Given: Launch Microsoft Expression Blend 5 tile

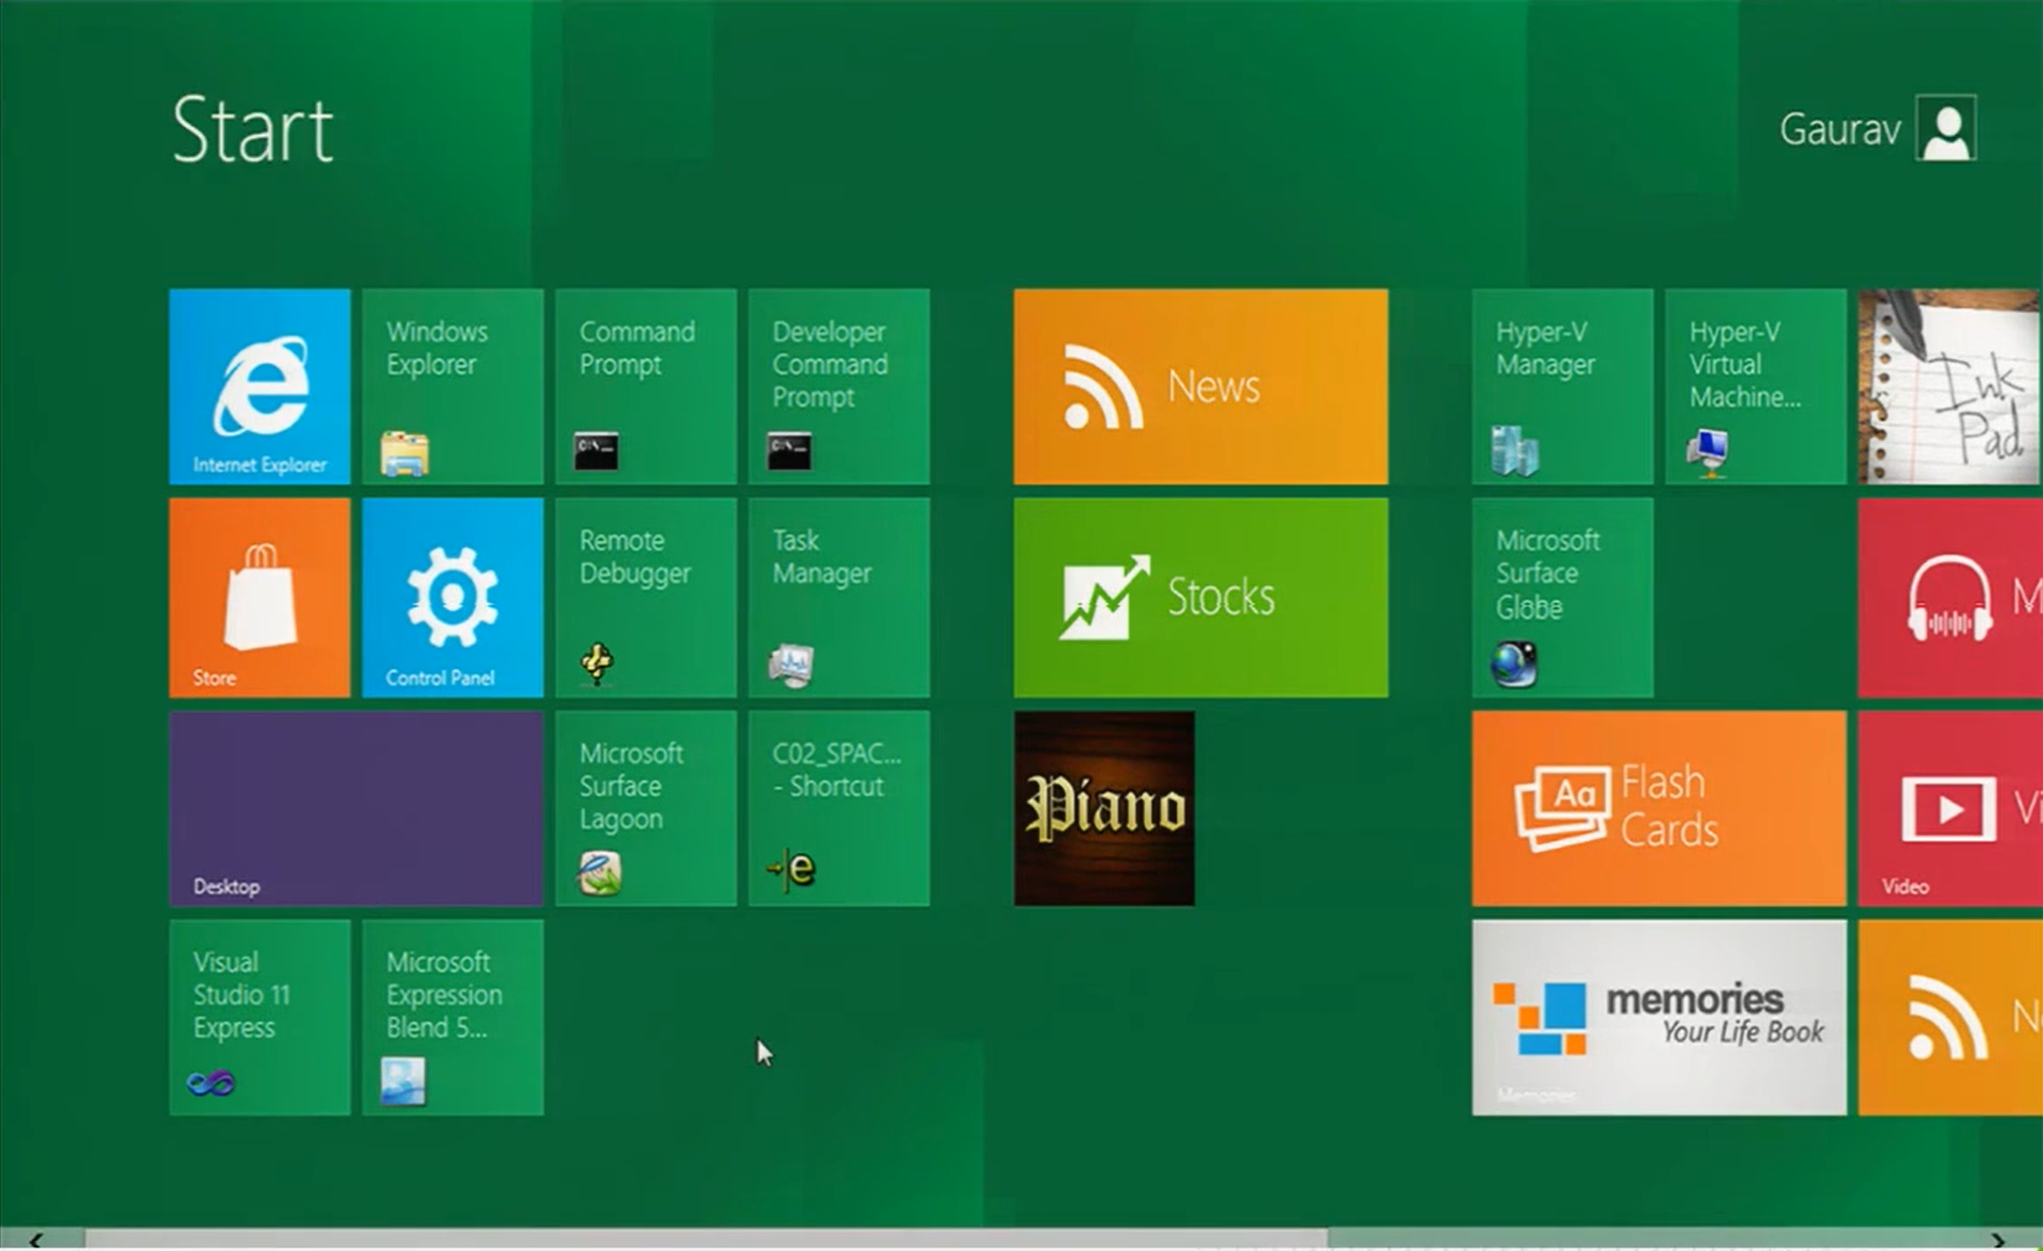Looking at the screenshot, I should point(453,1017).
